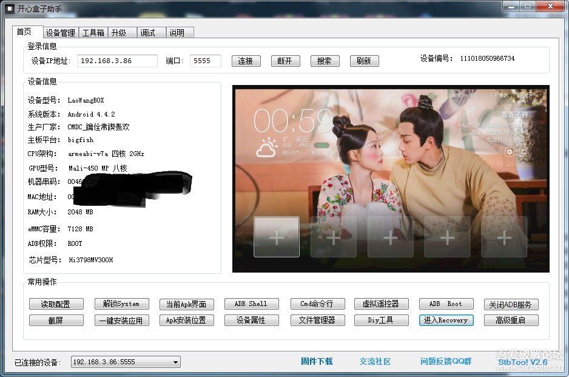
Task: Open the 虚拟遥控器 virtual remote
Action: (x=380, y=304)
